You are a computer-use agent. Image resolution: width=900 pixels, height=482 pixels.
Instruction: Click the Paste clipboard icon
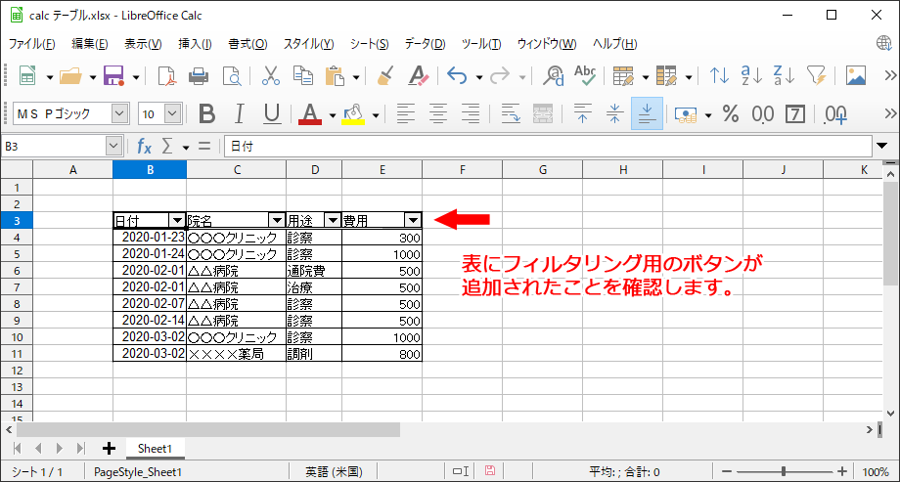335,75
